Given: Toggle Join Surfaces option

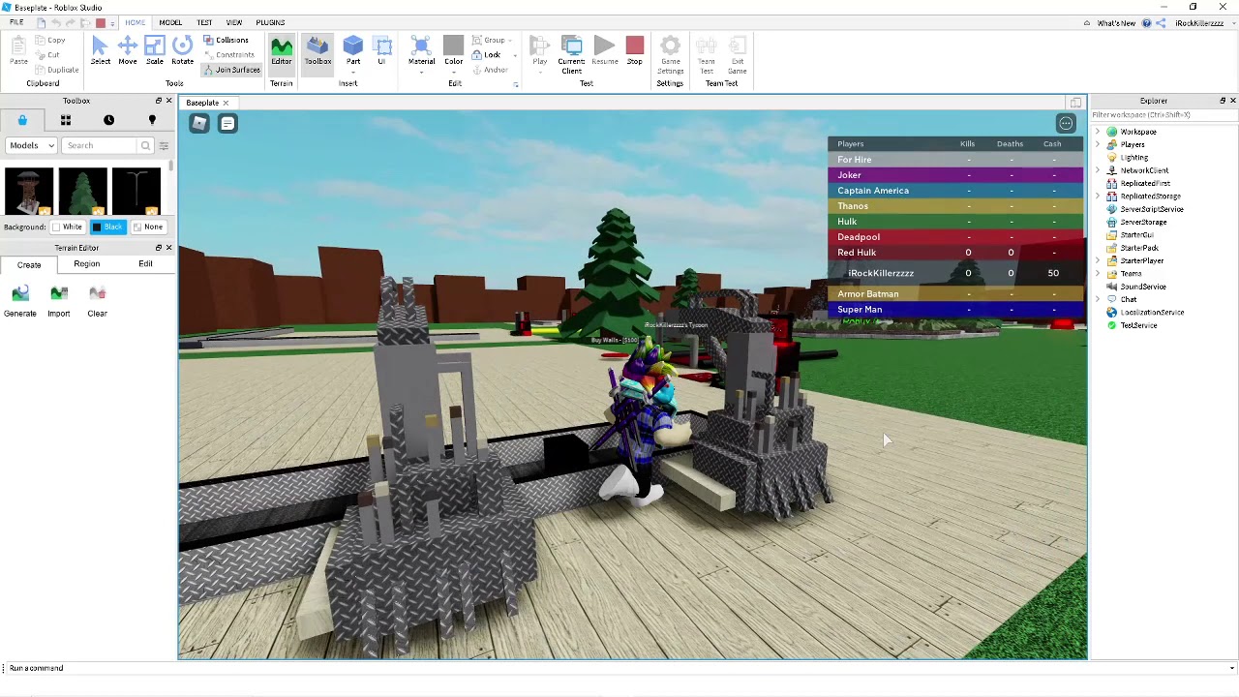Looking at the screenshot, I should point(232,70).
